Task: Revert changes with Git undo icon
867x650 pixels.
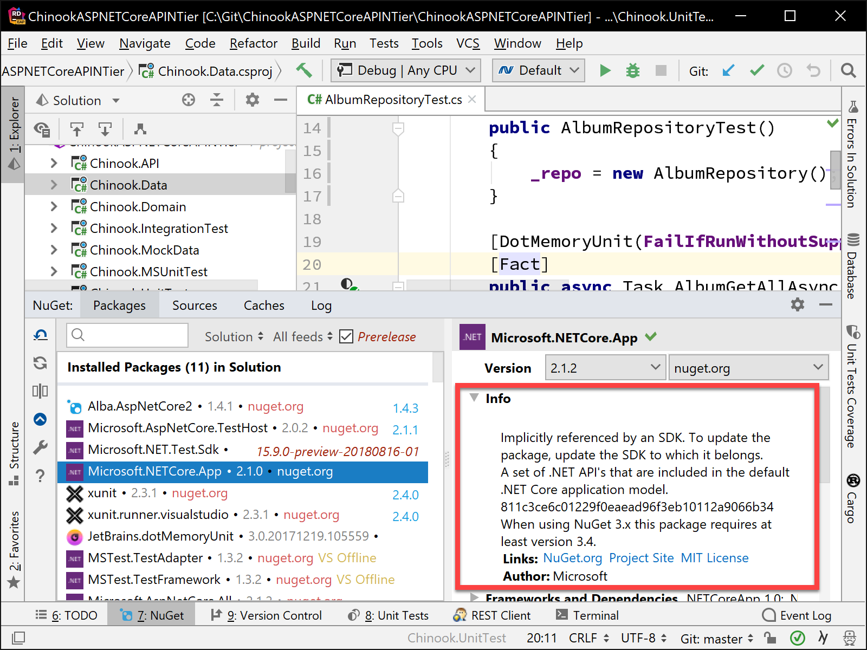Action: point(813,70)
